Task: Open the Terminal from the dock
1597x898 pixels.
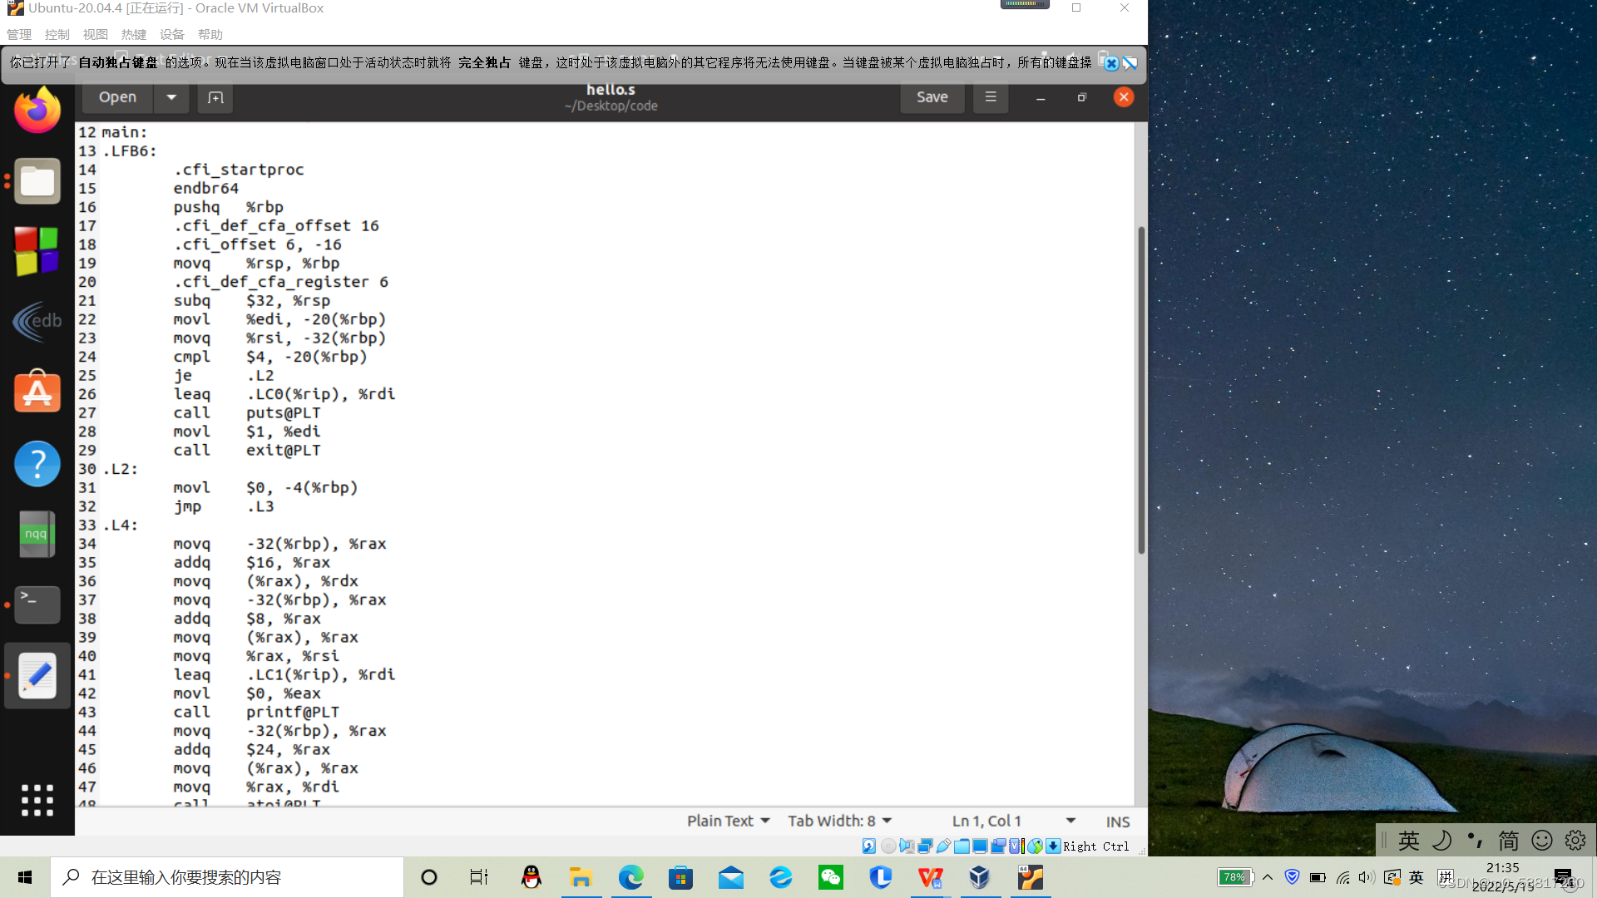Action: pos(37,604)
